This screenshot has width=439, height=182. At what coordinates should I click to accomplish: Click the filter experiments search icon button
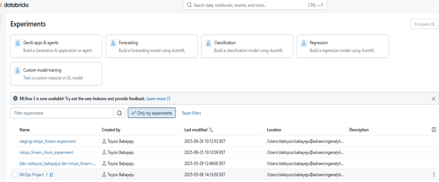coord(120,113)
